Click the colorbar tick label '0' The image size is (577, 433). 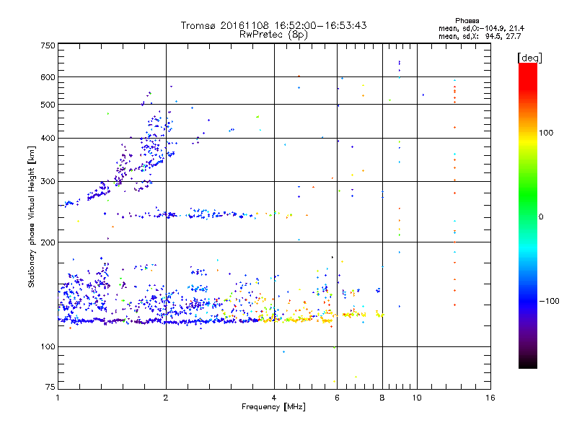click(x=541, y=217)
